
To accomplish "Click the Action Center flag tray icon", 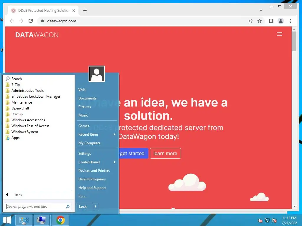I will pyautogui.click(x=274, y=220).
